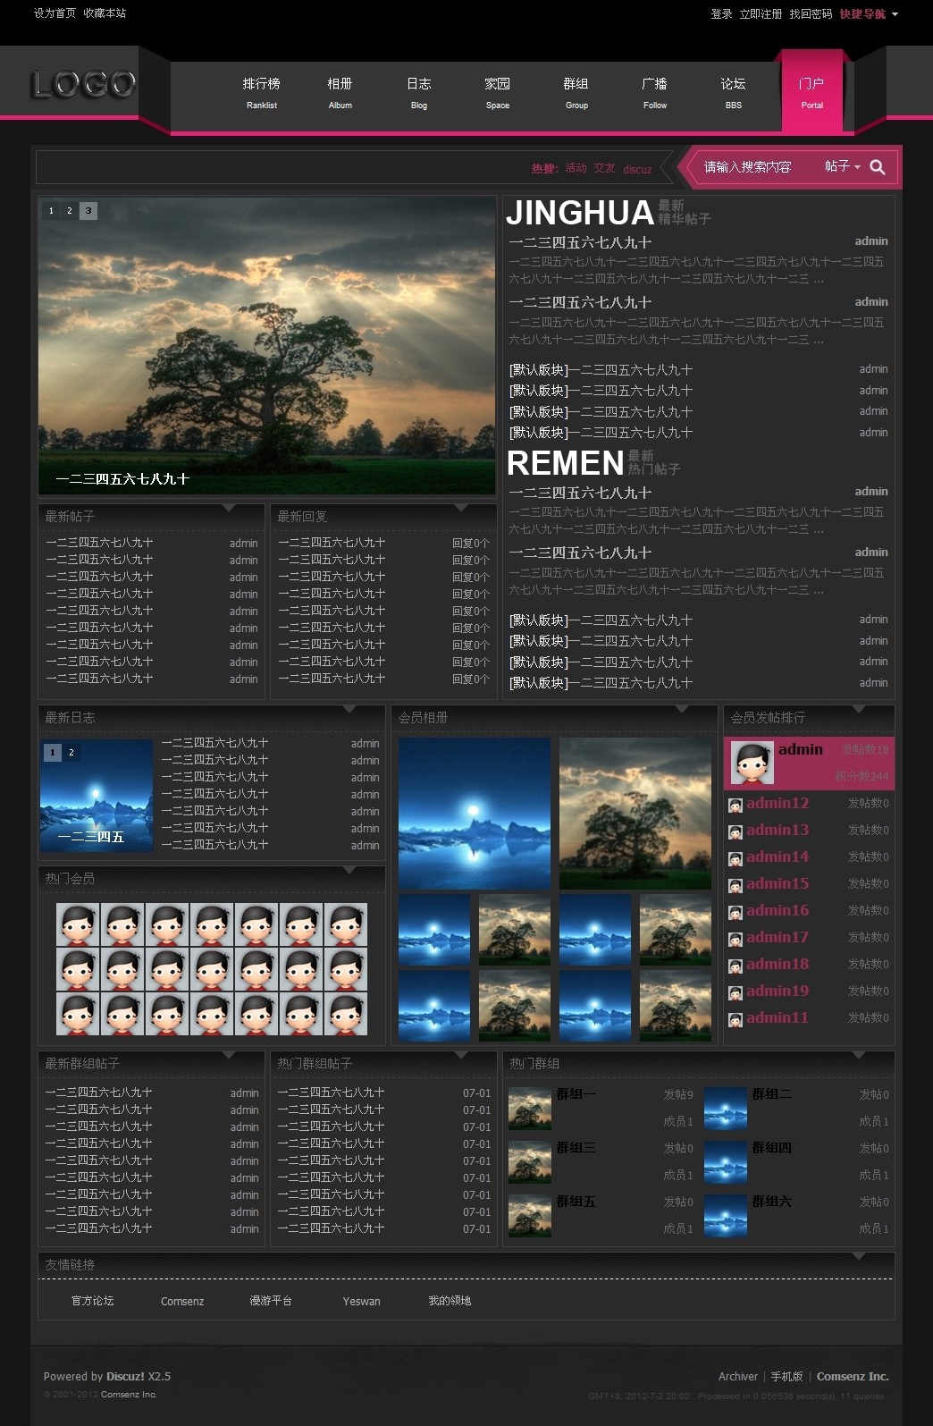
Task: Click the 群组一 group name
Action: click(576, 1094)
